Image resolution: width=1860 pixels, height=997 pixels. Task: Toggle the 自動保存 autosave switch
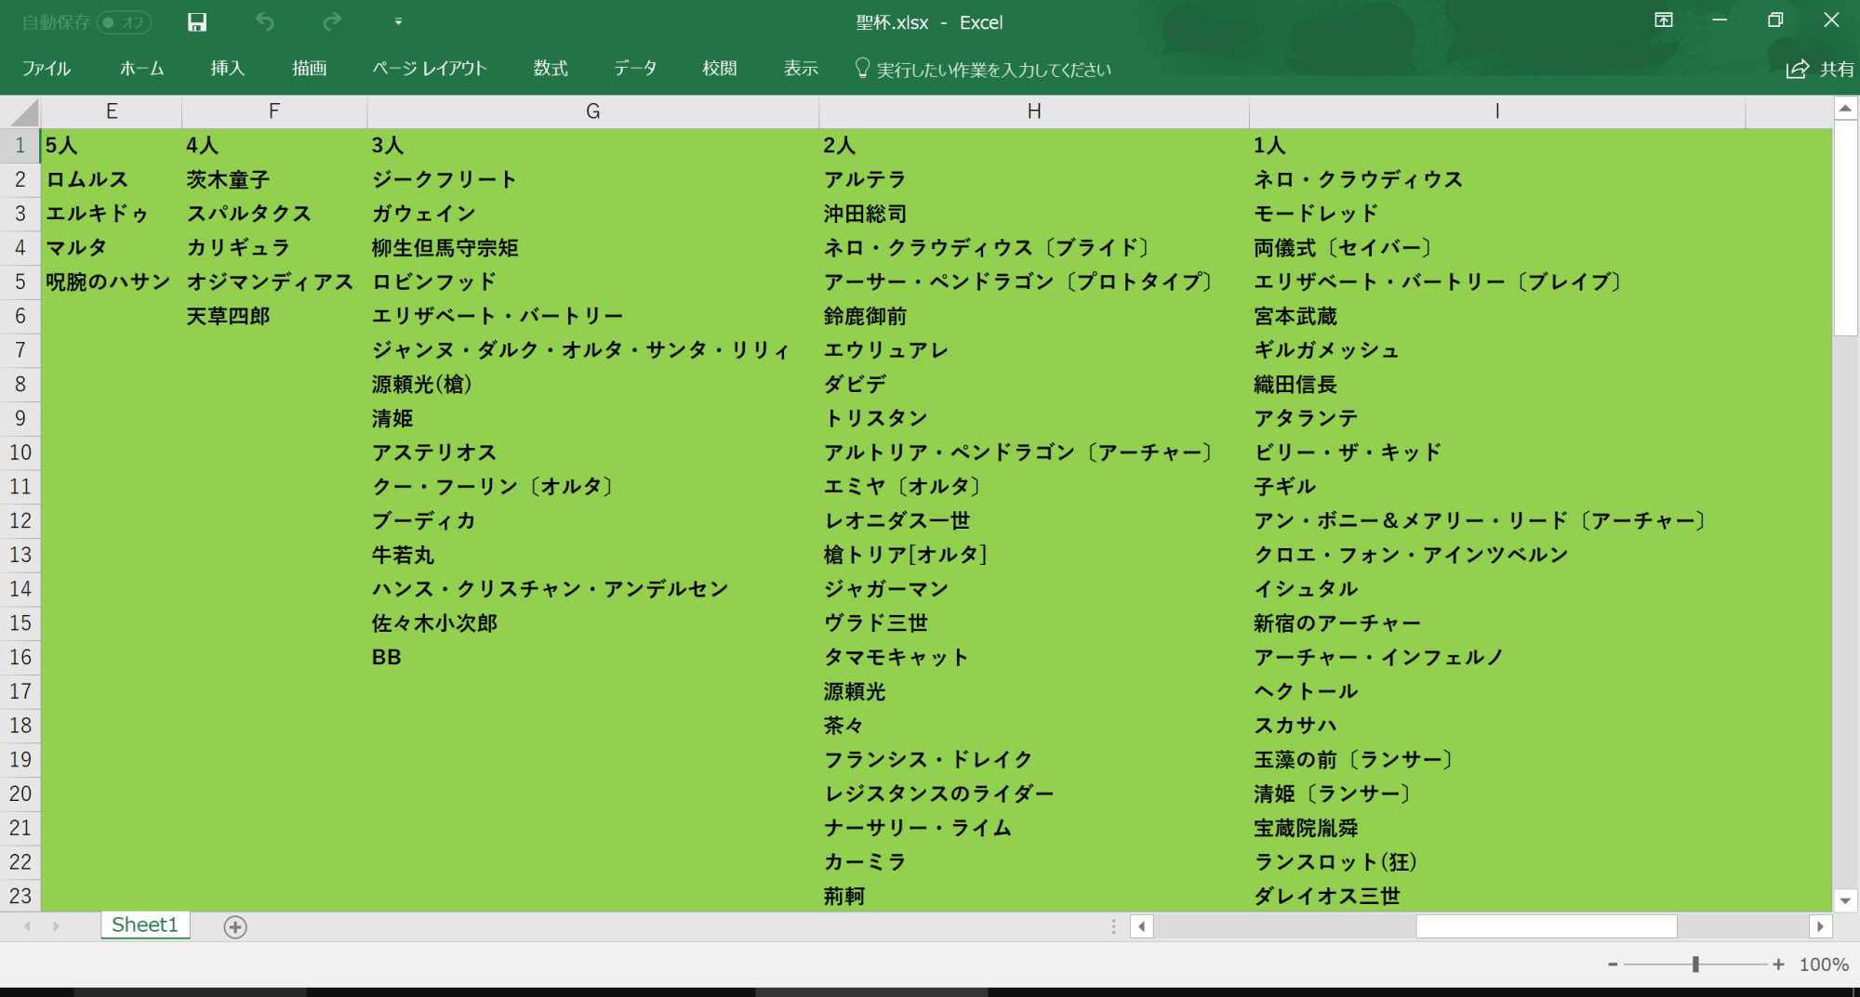[124, 22]
